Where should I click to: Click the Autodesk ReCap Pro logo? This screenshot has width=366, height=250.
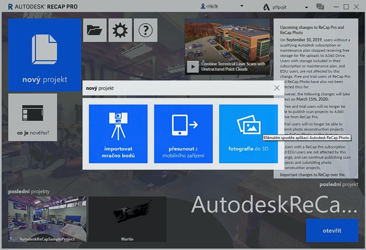pos(43,7)
